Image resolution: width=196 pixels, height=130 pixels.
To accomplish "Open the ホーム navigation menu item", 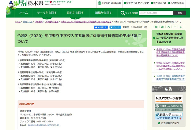I will coord(24,13).
